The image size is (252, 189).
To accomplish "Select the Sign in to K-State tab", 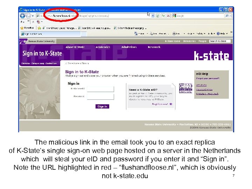I will point(50,34).
